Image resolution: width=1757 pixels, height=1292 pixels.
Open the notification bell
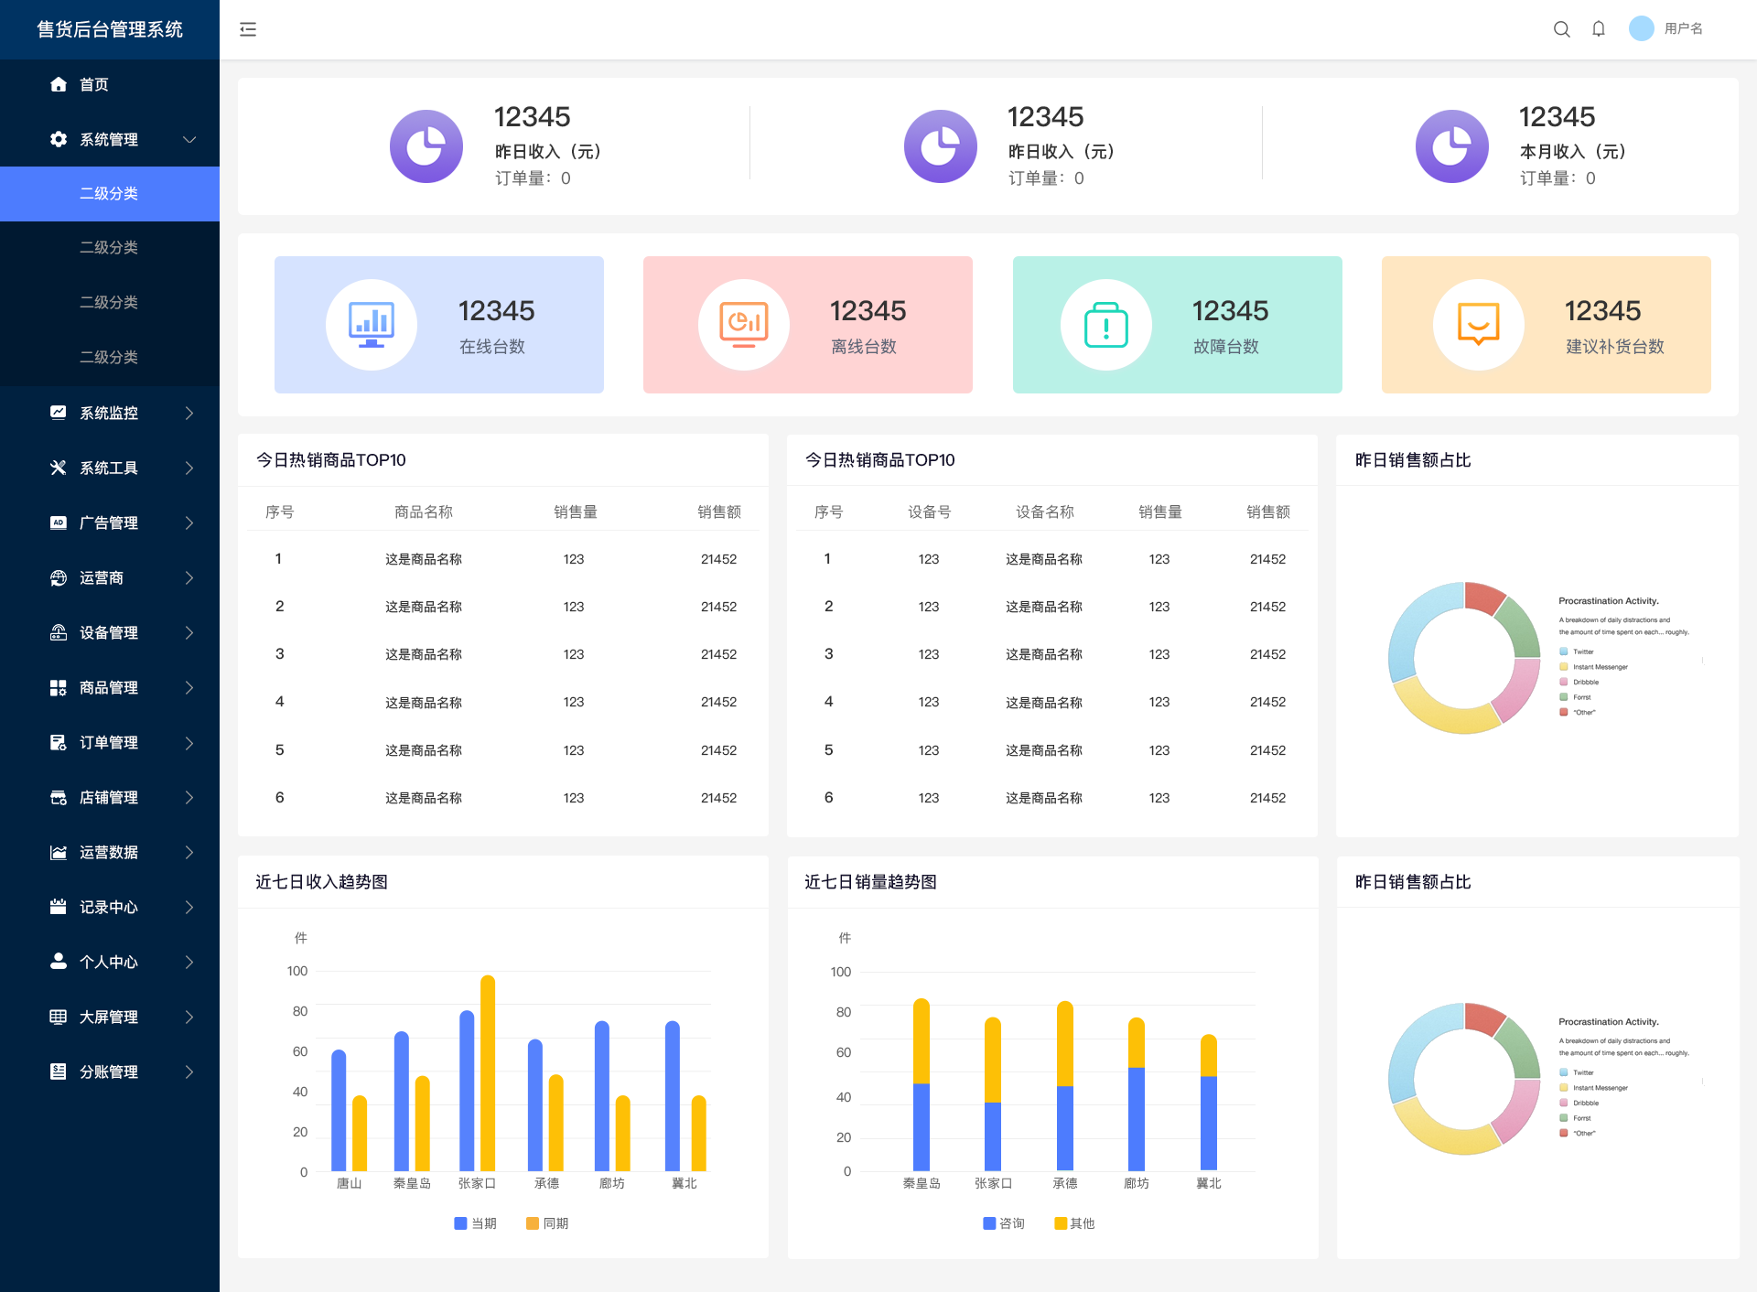point(1598,29)
